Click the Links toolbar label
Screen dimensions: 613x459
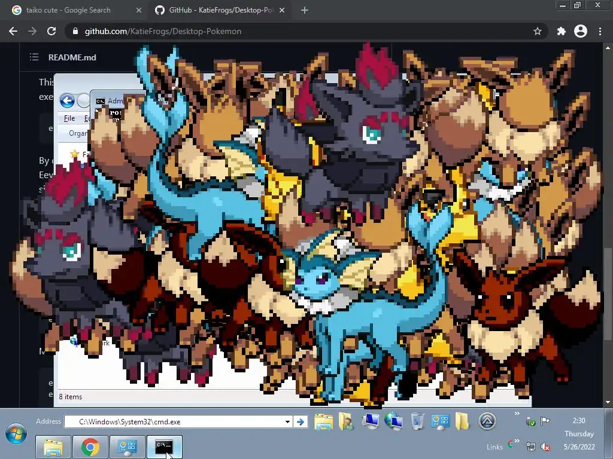point(494,447)
